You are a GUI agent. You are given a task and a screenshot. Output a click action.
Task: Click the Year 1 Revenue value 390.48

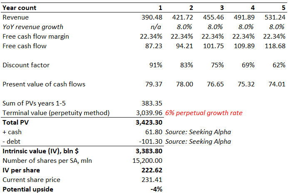[151, 17]
